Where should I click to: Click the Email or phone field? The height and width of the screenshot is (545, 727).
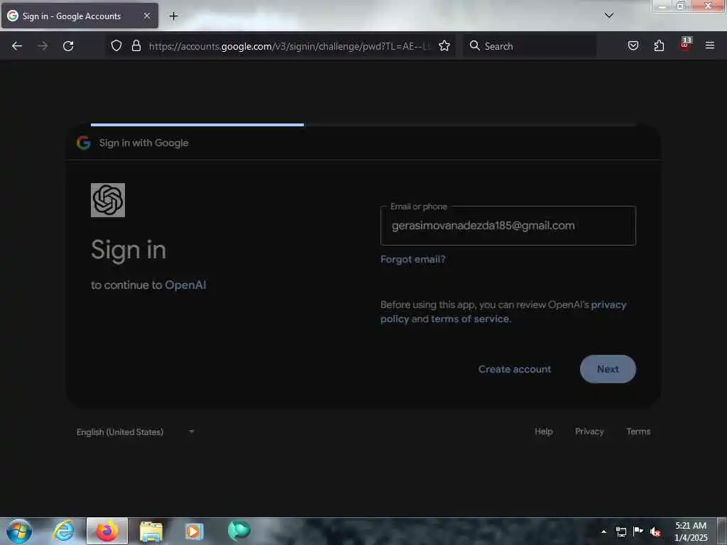(508, 226)
